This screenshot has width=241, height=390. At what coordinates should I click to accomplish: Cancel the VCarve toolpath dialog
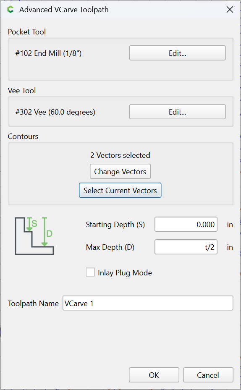point(208,375)
